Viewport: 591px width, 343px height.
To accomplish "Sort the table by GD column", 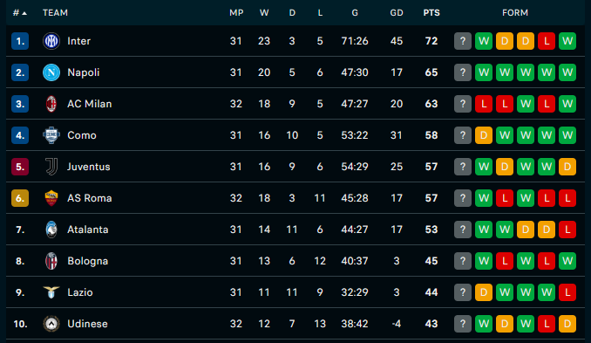I will point(397,13).
